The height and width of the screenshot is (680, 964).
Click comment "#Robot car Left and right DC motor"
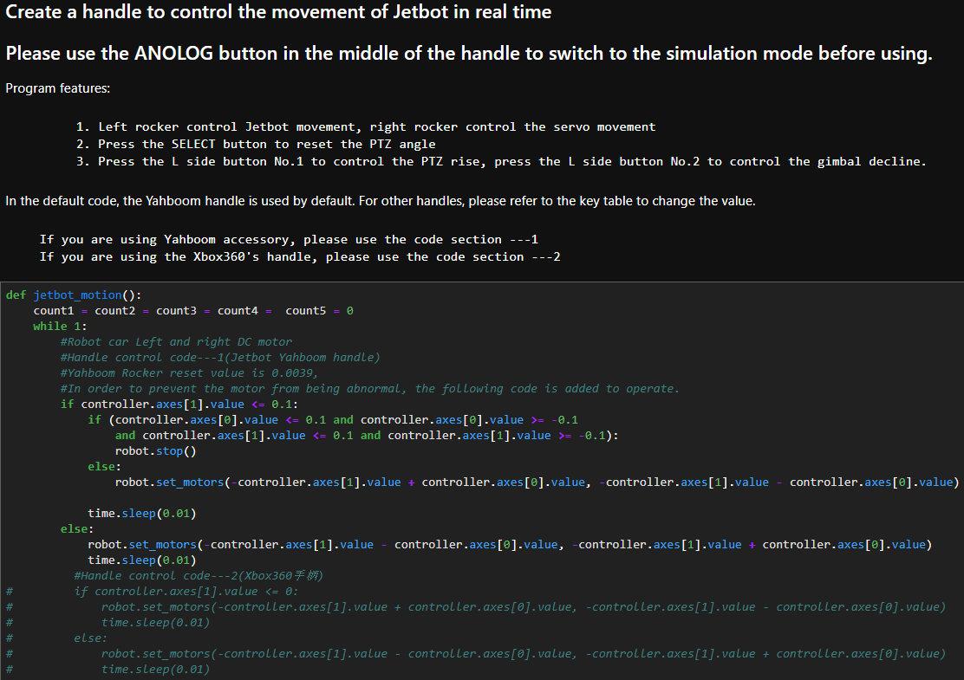177,342
